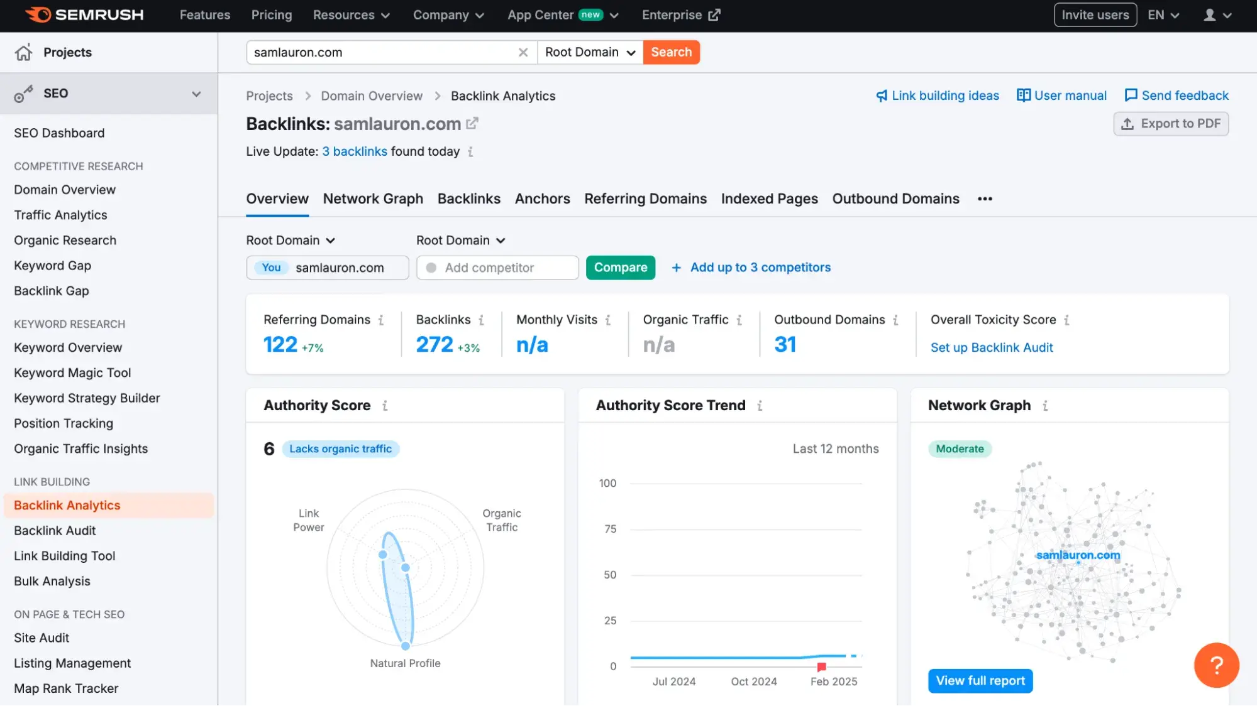Open the Root Domain search scope dropdown
The width and height of the screenshot is (1257, 706).
point(589,52)
